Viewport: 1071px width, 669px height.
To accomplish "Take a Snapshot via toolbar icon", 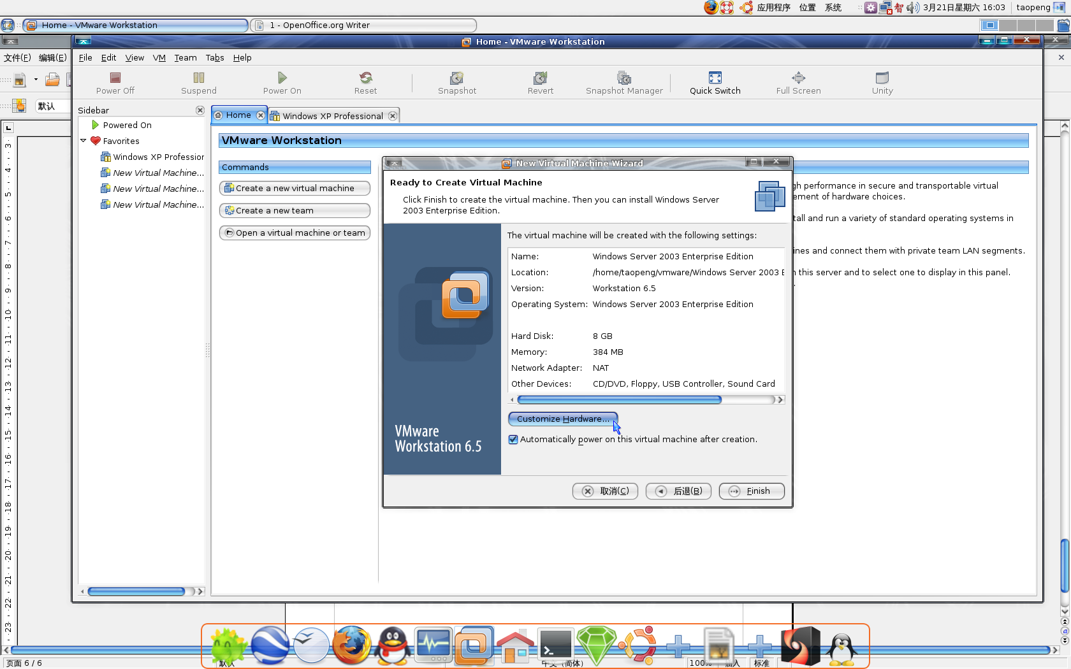I will 457,83.
